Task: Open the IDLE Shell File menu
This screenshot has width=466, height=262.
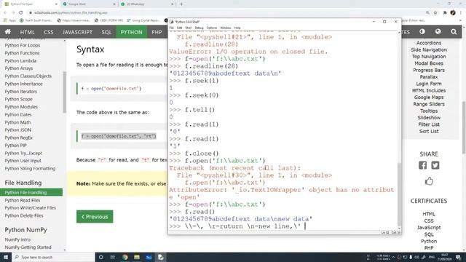Action: 172,28
